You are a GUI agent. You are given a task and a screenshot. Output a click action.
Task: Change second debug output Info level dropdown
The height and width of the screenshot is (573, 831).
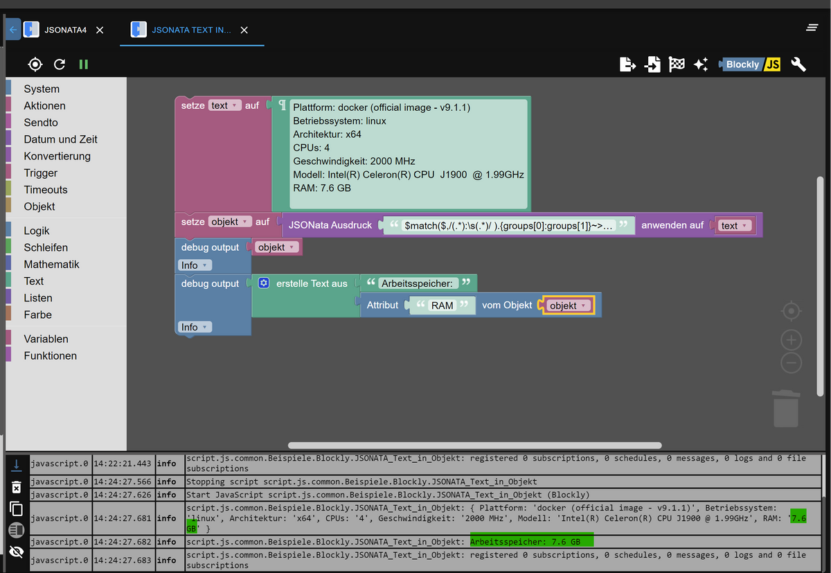(195, 327)
